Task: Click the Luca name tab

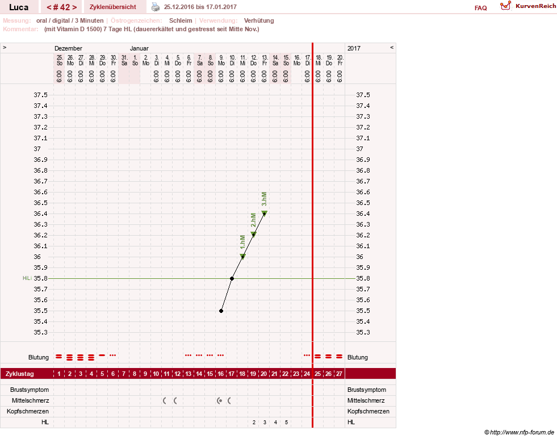Action: pyautogui.click(x=19, y=7)
